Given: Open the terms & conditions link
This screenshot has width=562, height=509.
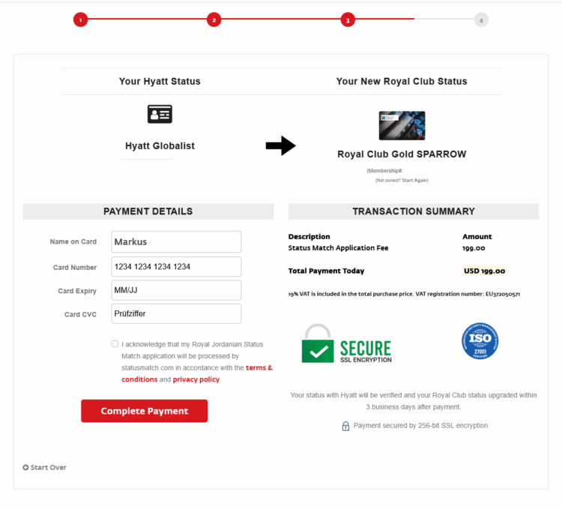Looking at the screenshot, I should [x=259, y=368].
